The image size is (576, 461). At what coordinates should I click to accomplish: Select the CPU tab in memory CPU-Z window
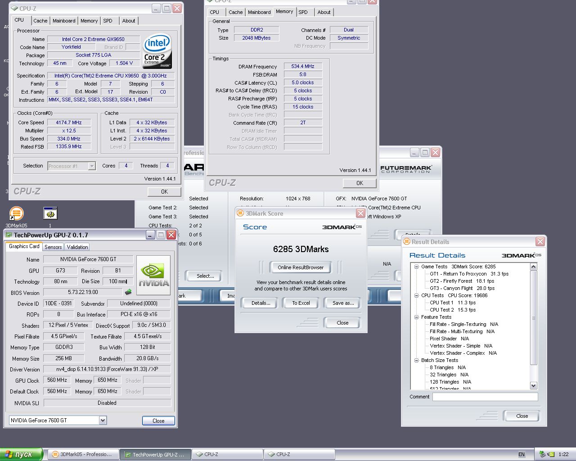tap(215, 12)
